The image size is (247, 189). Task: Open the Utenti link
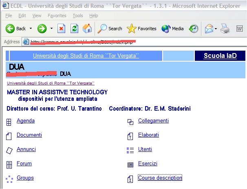pos(145,149)
